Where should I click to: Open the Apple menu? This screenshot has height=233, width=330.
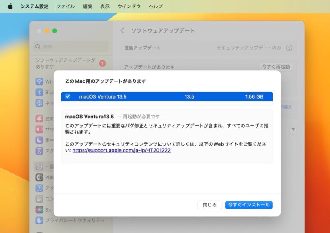10,6
